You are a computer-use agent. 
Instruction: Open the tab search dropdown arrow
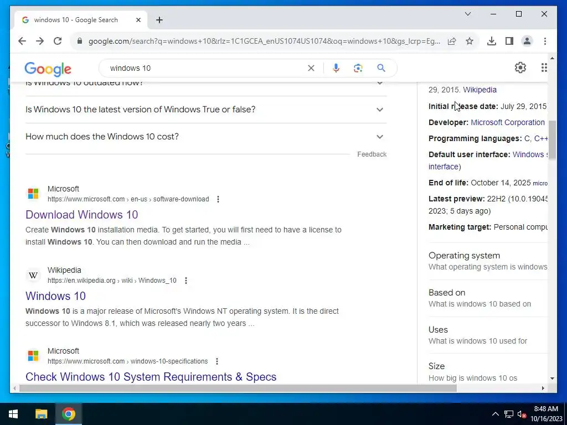click(467, 14)
